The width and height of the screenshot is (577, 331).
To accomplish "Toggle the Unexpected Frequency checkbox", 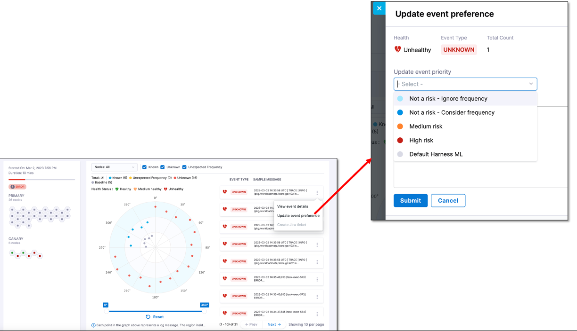I will [184, 167].
